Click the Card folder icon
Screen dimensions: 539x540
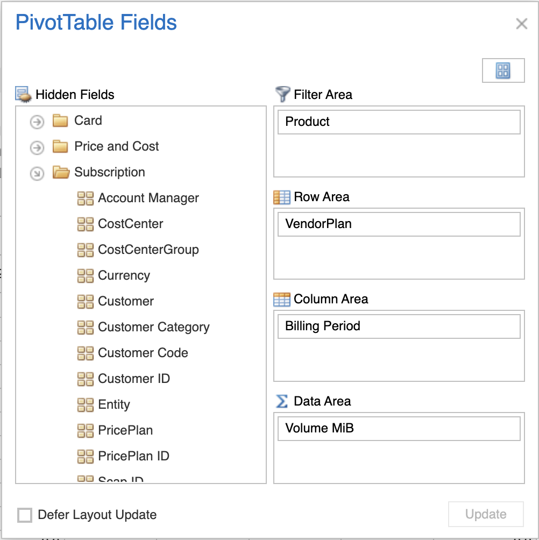click(60, 120)
